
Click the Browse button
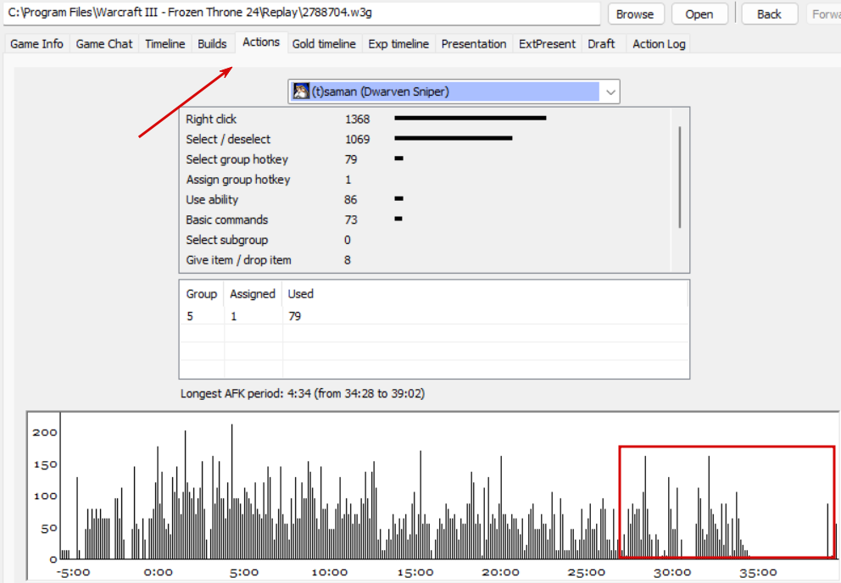(x=635, y=14)
